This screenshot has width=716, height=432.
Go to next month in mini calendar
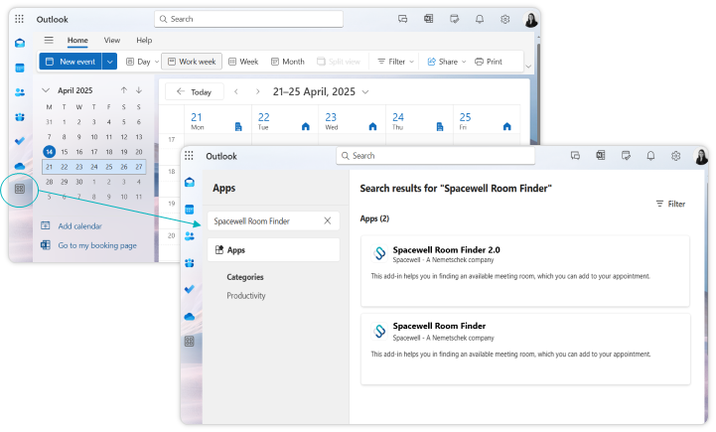139,90
